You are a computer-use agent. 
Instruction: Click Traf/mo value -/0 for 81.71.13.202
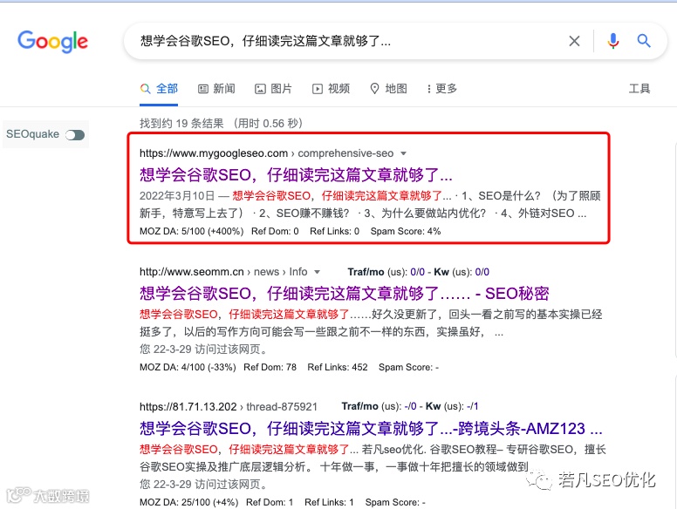click(x=411, y=407)
